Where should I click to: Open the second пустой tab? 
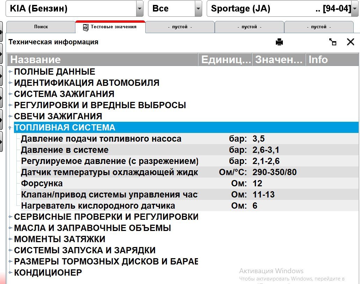pyautogui.click(x=249, y=27)
